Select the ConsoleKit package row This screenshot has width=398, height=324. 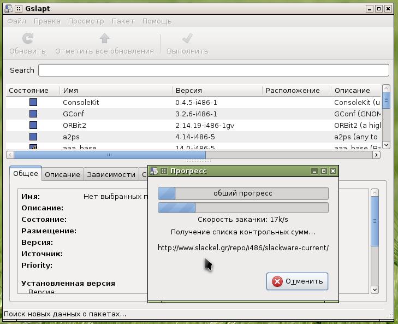click(x=193, y=102)
